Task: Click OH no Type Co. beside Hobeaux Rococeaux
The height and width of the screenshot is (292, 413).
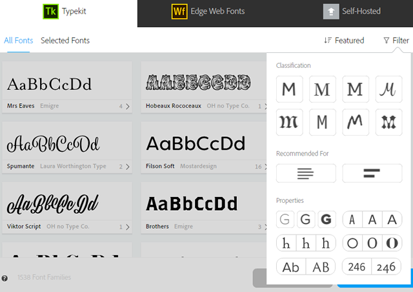Action: tap(228, 106)
